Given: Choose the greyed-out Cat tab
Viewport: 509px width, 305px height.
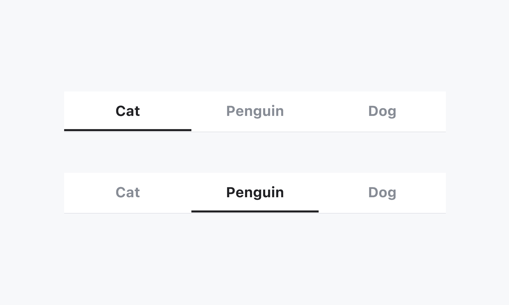Looking at the screenshot, I should click(x=128, y=192).
